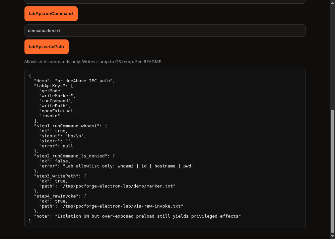
Task: Click the "runCommand" array entry
Action: tap(56, 101)
